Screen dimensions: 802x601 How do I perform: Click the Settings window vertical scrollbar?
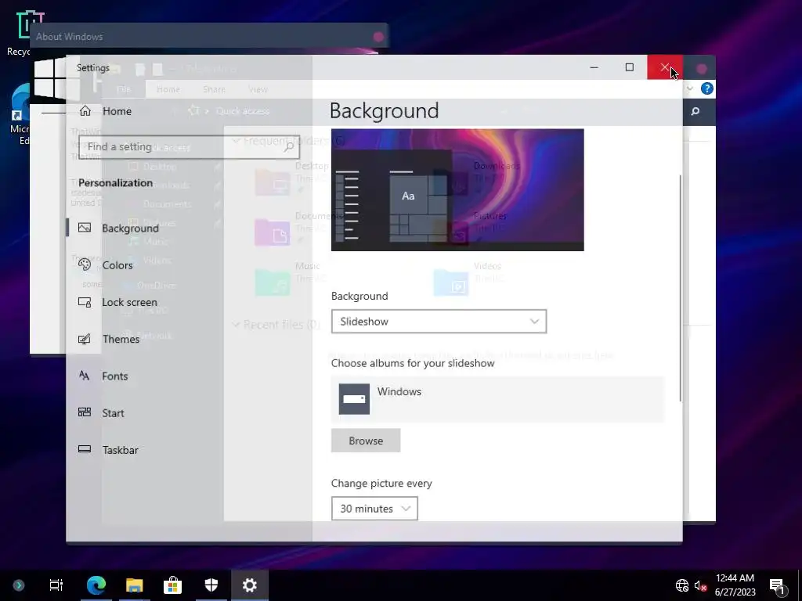click(681, 289)
